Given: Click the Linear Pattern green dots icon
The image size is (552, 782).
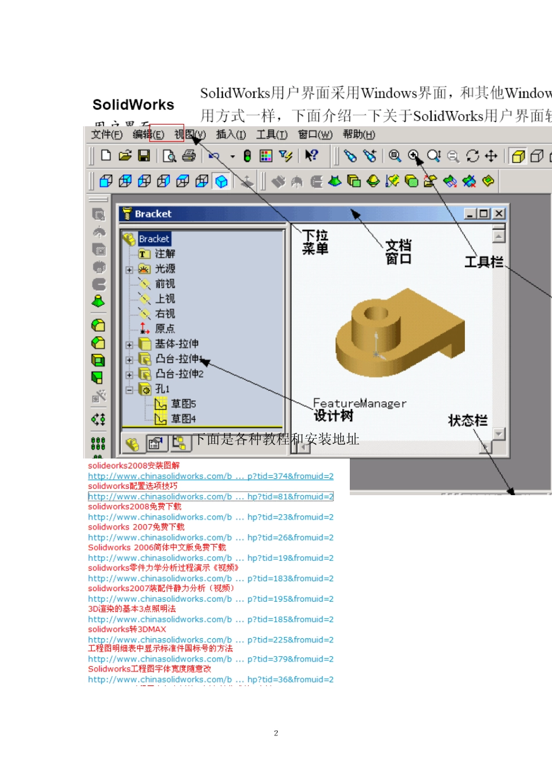Looking at the screenshot, I should (98, 444).
